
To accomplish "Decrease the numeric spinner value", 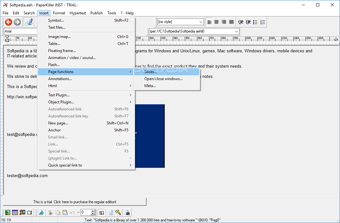I will [x=93, y=214].
